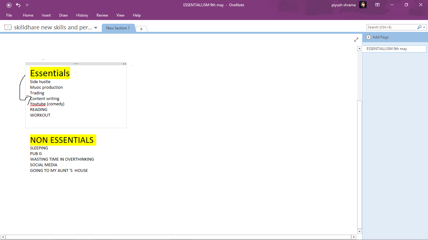This screenshot has width=428, height=240.
Task: Click the SOCIAL MEDIA line
Action: pyautogui.click(x=44, y=165)
